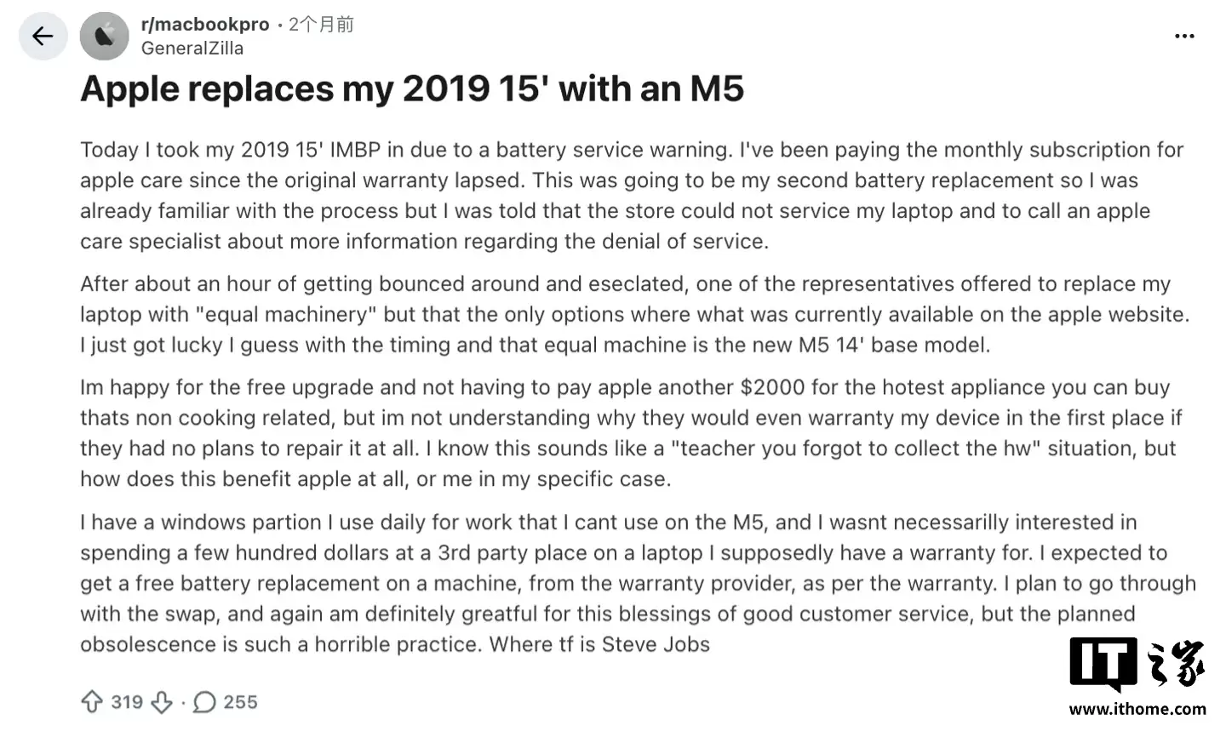Open GeneralZilla's user profile
This screenshot has height=731, width=1226.
pyautogui.click(x=193, y=49)
